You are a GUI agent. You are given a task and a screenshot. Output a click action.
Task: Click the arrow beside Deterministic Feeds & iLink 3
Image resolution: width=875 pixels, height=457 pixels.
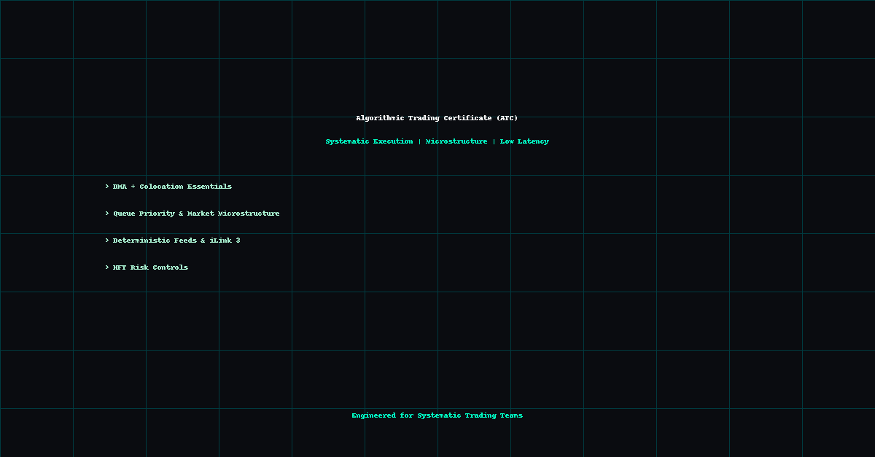(107, 241)
